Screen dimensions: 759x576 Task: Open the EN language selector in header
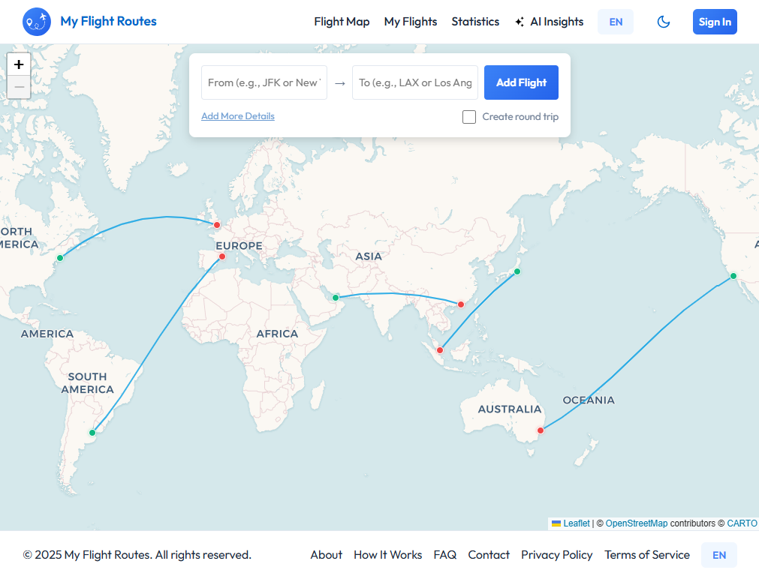tap(615, 22)
